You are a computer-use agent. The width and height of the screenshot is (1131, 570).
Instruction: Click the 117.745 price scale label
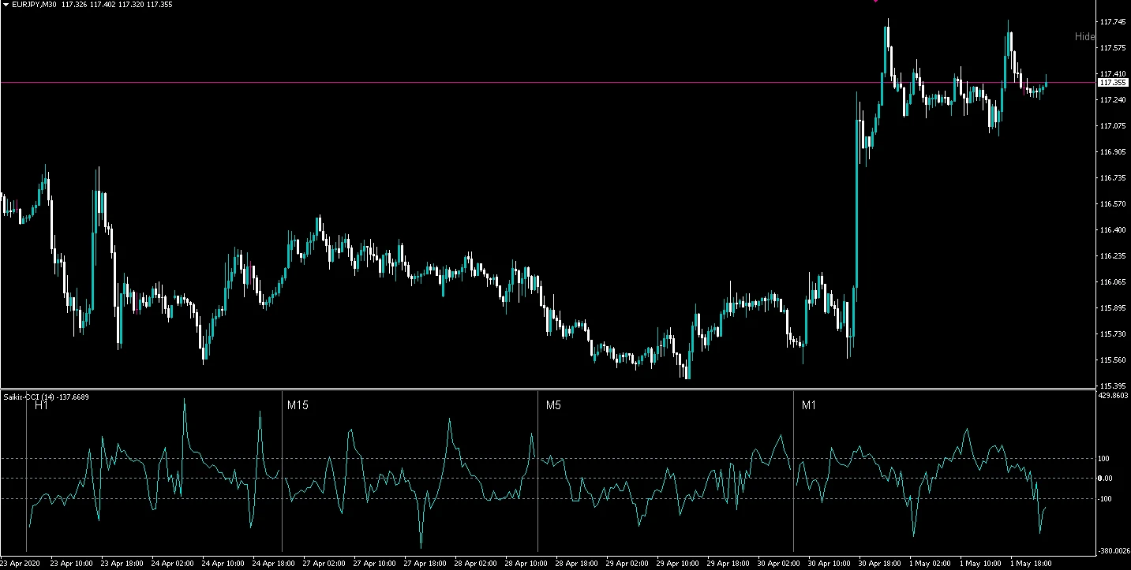pos(1112,22)
